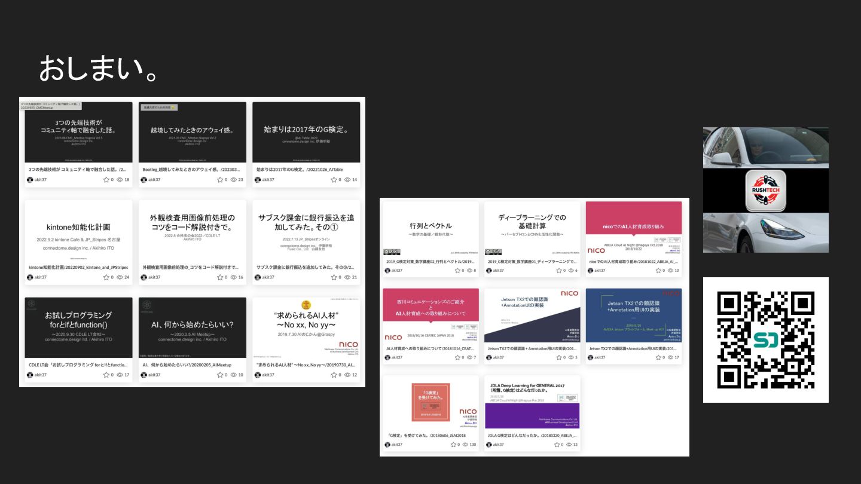Click view count 21 on サブスク課金 card
861x484 pixels.
355,277
